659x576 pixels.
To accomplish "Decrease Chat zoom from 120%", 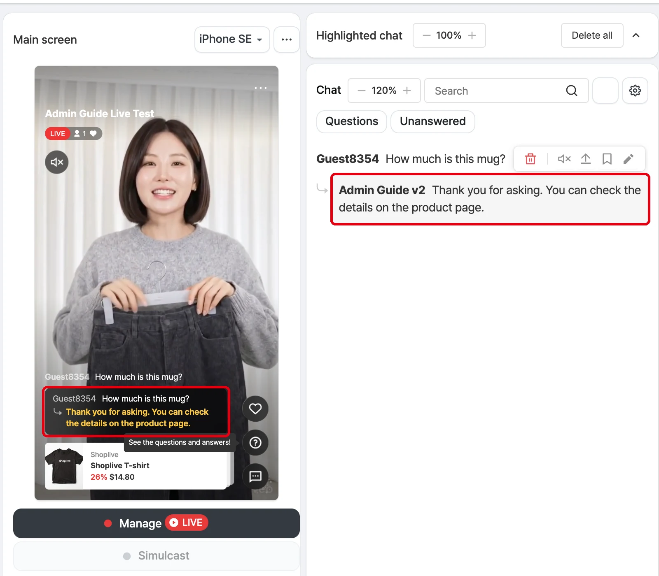I will coord(362,91).
